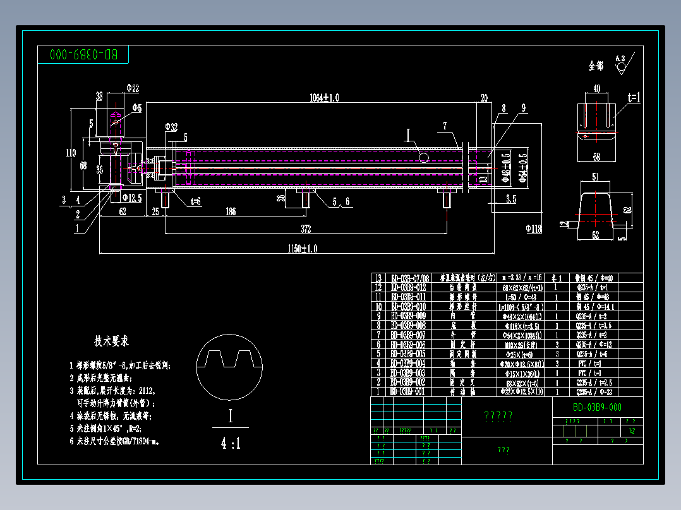The height and width of the screenshot is (510, 681).
Task: Select the 1064±1.0 dimension text
Action: click(x=324, y=98)
